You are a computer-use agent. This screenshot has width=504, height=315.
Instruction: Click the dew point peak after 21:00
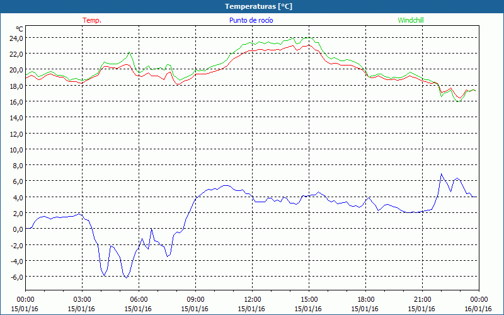(441, 174)
